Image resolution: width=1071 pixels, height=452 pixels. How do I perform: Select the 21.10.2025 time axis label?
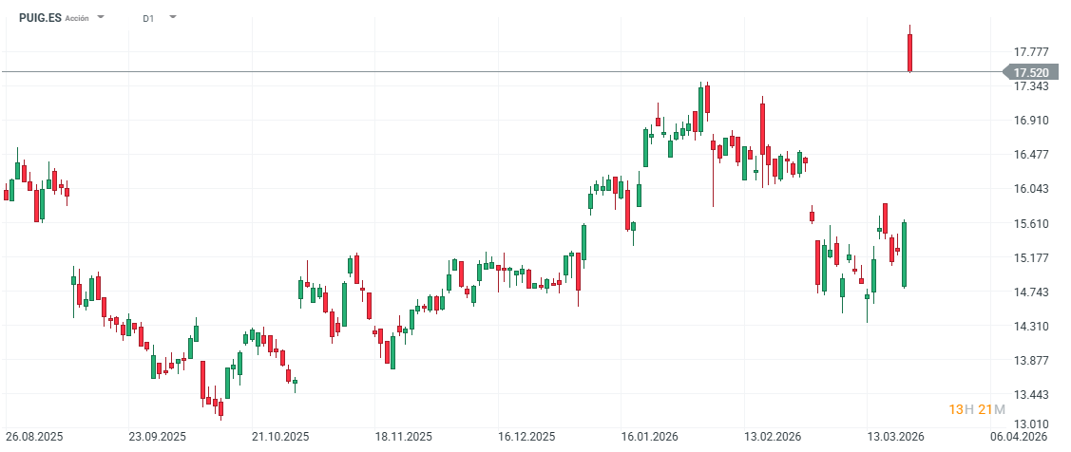coord(280,437)
